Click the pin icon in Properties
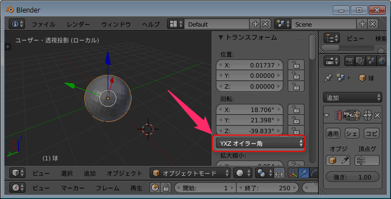This screenshot has height=199, width=391. 328,78
